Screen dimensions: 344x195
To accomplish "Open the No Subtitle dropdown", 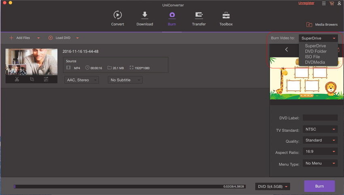I will 125,80.
